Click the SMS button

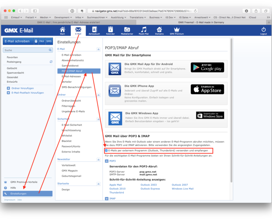coord(49,41)
